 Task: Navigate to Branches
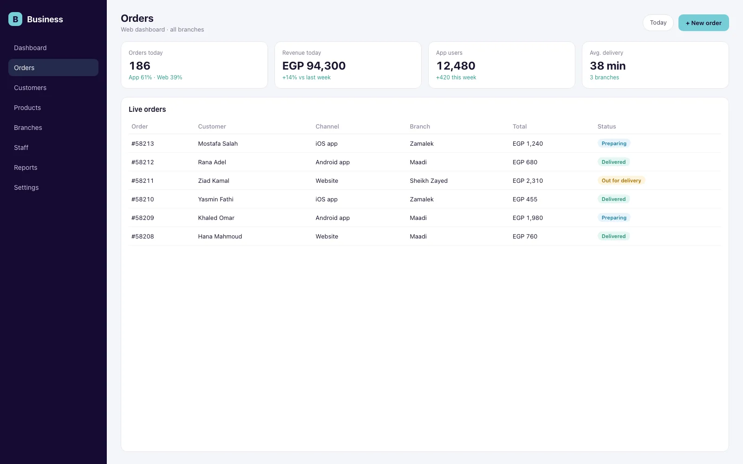click(x=53, y=128)
